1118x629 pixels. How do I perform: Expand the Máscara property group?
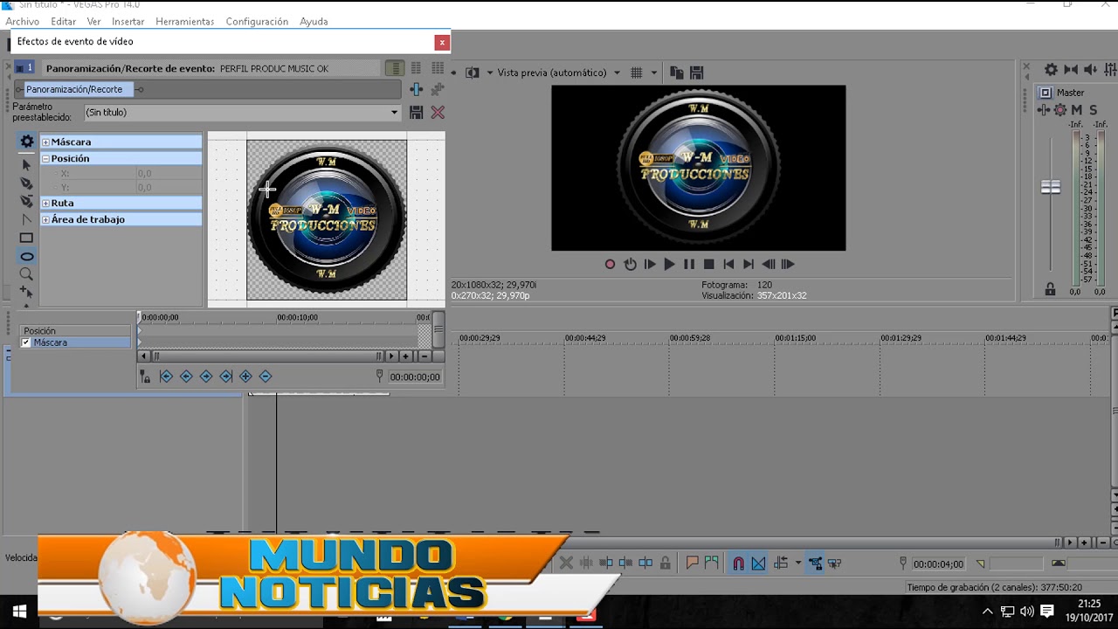point(45,142)
